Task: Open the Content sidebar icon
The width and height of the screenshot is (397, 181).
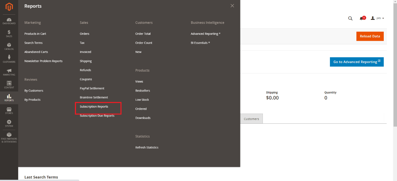Action: click(9, 85)
